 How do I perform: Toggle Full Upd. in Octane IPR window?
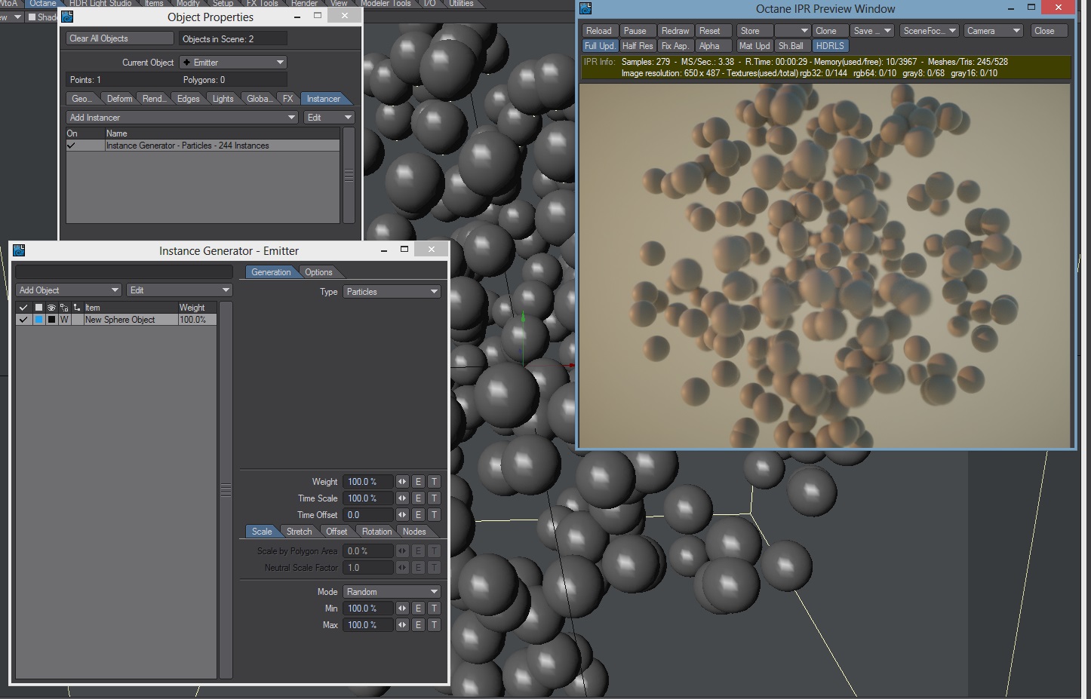click(600, 46)
